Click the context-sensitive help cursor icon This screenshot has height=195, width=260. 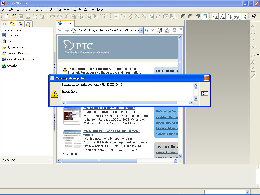point(254,16)
